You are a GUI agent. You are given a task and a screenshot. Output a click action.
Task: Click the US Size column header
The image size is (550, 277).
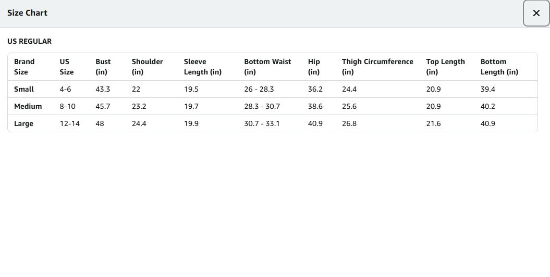66,67
